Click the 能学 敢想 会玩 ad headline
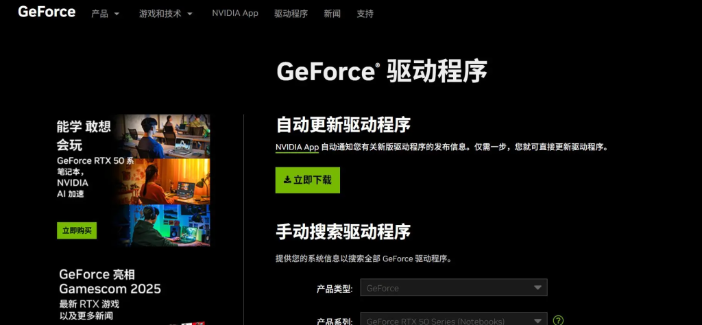The height and width of the screenshot is (325, 702). (84, 135)
